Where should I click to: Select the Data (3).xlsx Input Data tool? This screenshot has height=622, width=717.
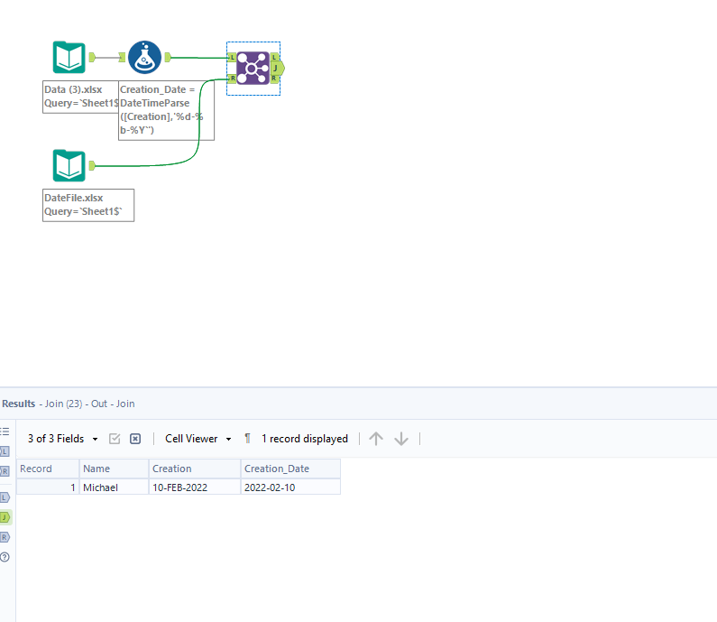click(69, 57)
